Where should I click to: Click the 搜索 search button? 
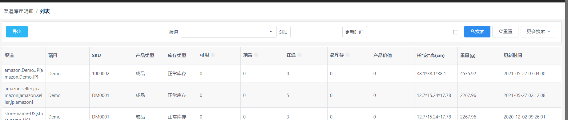(x=477, y=32)
